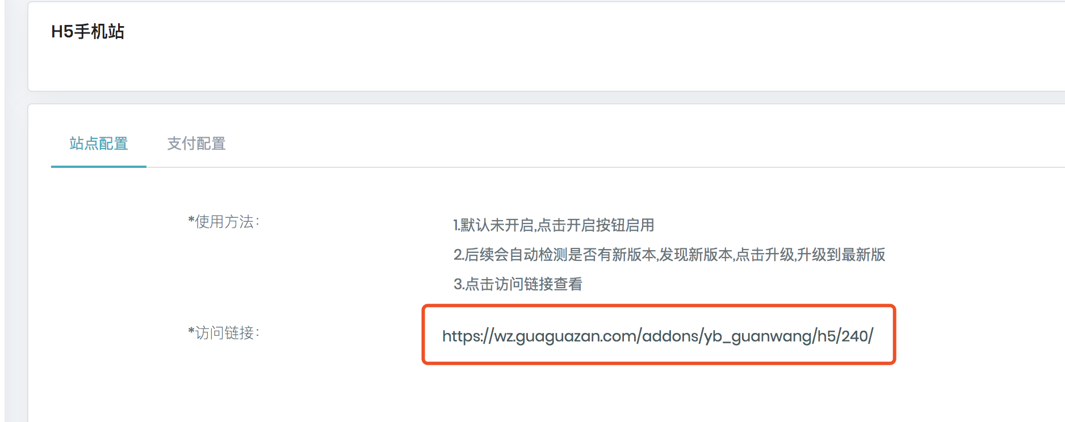Select the *使用方法 field label

[x=224, y=222]
